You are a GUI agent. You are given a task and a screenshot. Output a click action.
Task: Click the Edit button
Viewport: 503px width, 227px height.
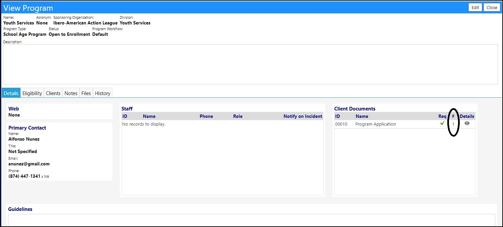coord(475,8)
